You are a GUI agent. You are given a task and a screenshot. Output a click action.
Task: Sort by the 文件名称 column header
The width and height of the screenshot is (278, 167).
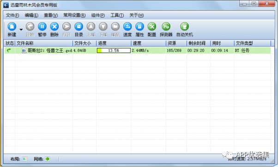(44, 43)
